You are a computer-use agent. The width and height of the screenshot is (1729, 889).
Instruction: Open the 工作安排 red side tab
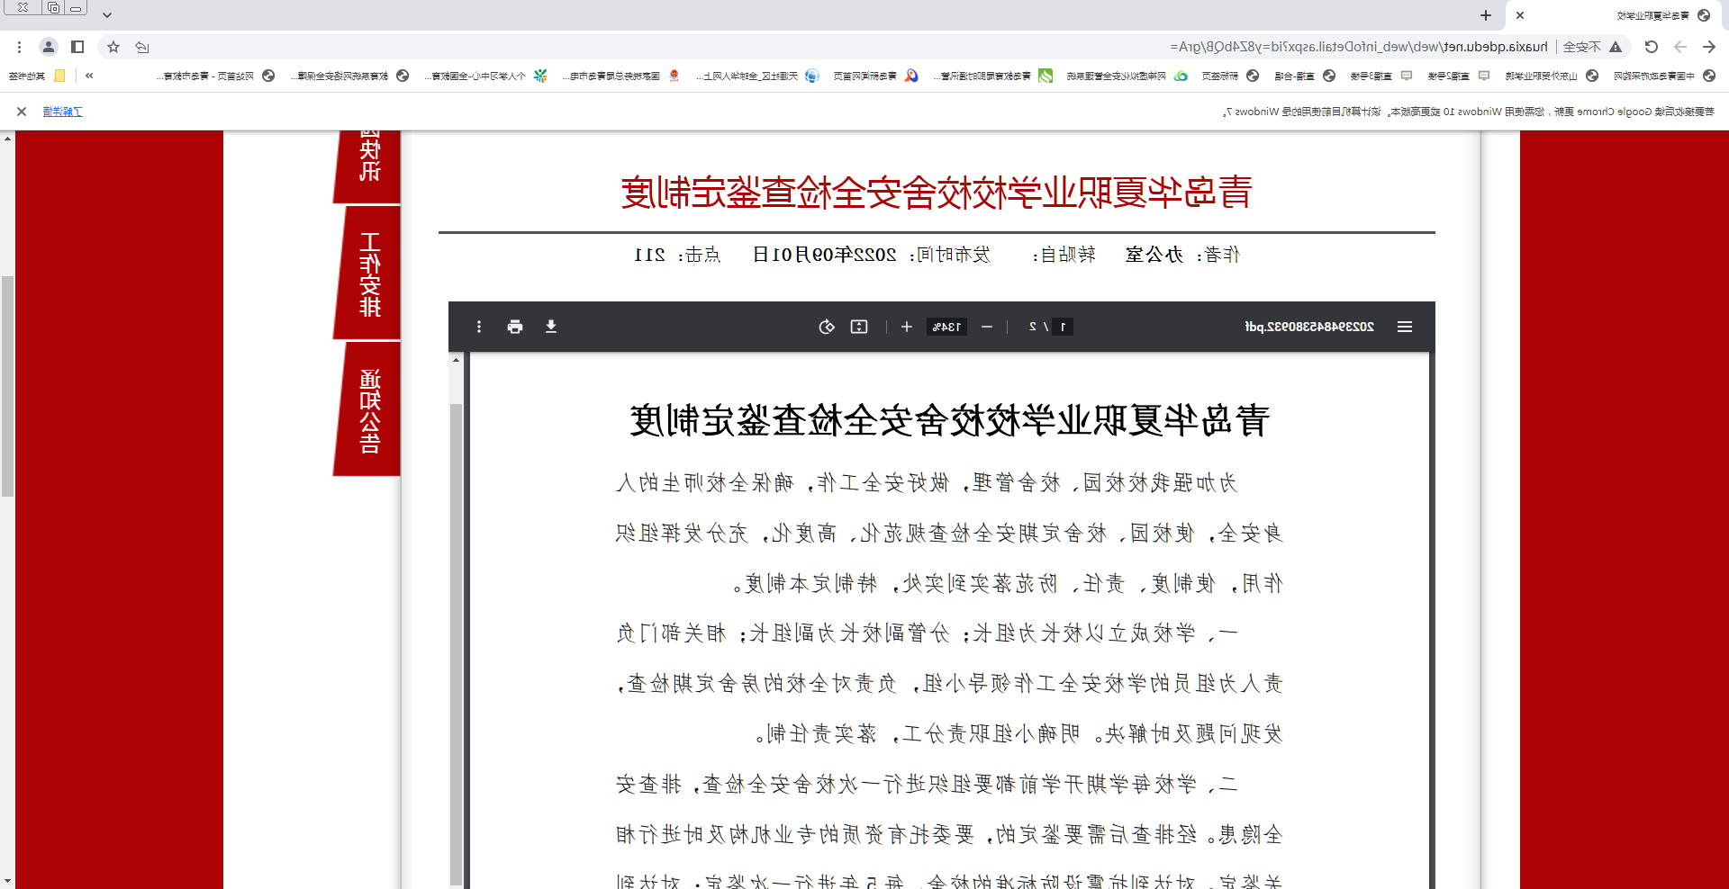367,274
